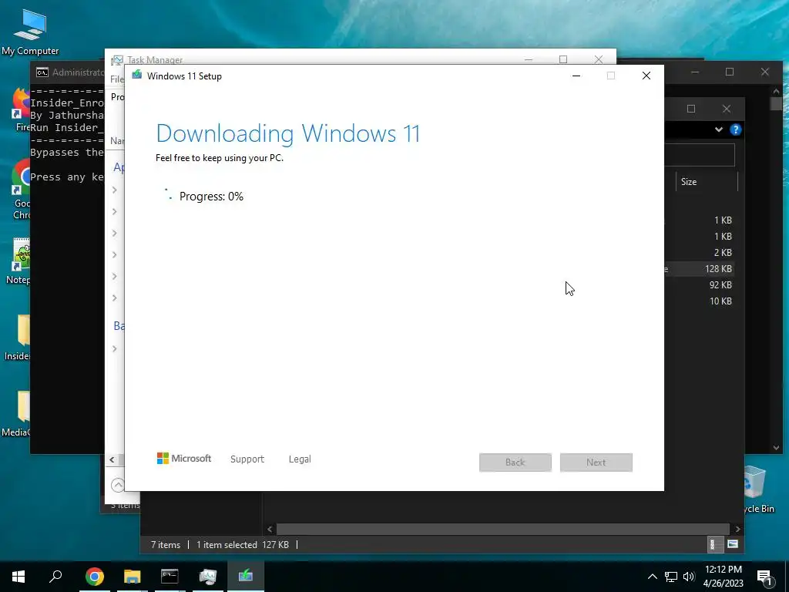Click the Progress: 0% text

(211, 197)
